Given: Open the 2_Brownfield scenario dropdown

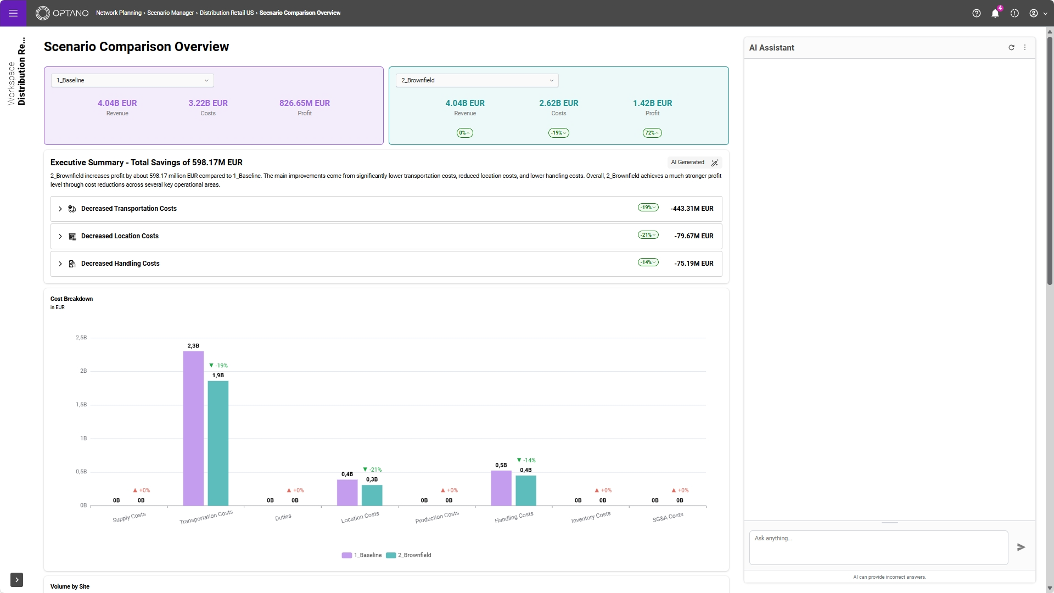Looking at the screenshot, I should click(476, 80).
